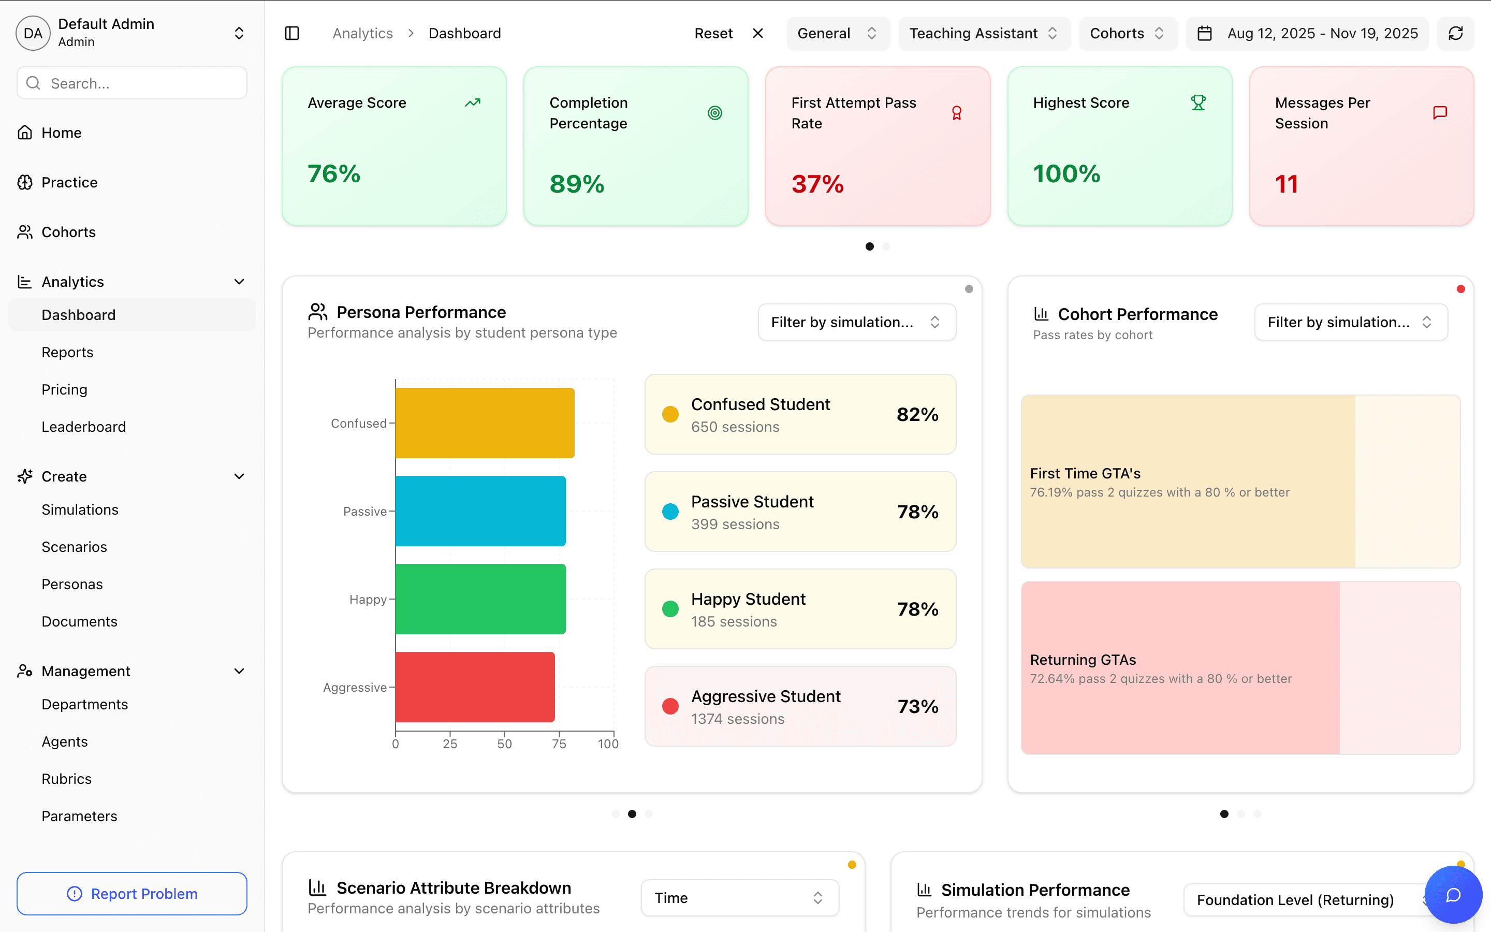Navigate to Leaderboard in the sidebar
This screenshot has width=1491, height=932.
pos(84,426)
